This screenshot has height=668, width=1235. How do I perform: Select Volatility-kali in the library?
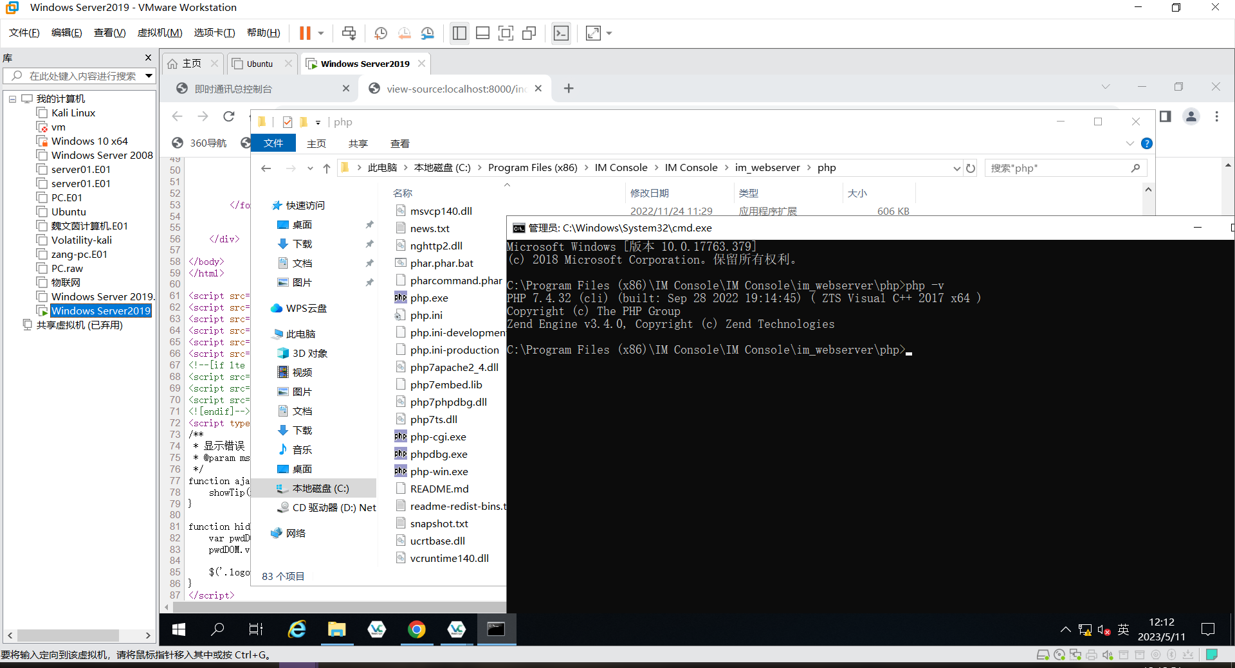(x=82, y=240)
